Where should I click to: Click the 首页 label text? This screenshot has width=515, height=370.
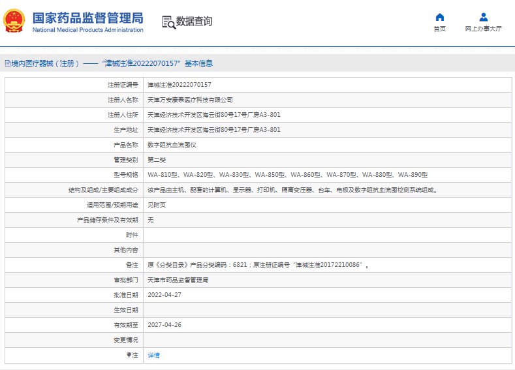439,29
